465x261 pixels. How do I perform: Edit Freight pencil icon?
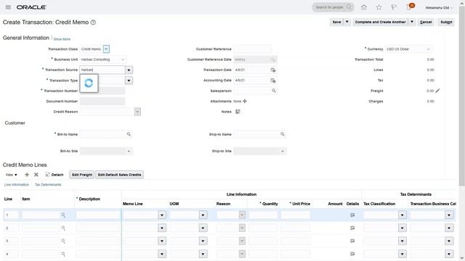pyautogui.click(x=437, y=91)
